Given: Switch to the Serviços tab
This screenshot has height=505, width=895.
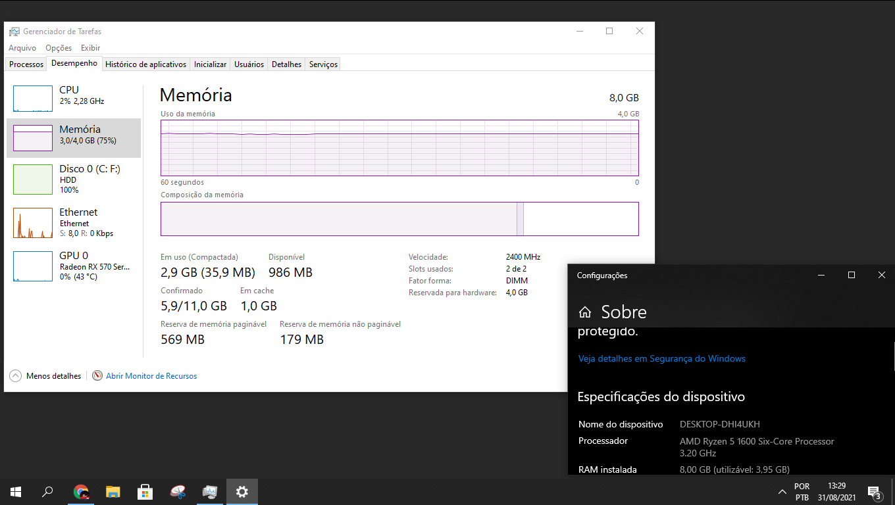Looking at the screenshot, I should pyautogui.click(x=324, y=64).
